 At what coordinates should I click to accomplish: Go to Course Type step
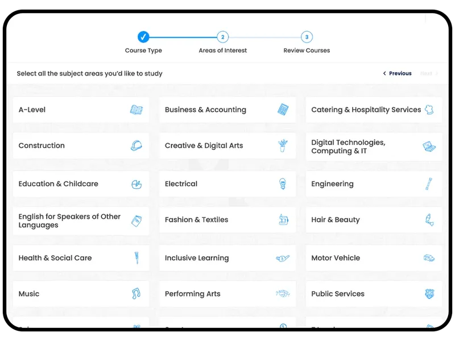point(143,38)
